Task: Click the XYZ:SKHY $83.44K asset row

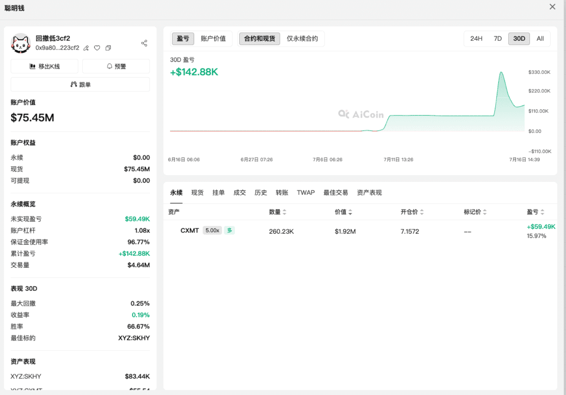Action: coord(80,377)
